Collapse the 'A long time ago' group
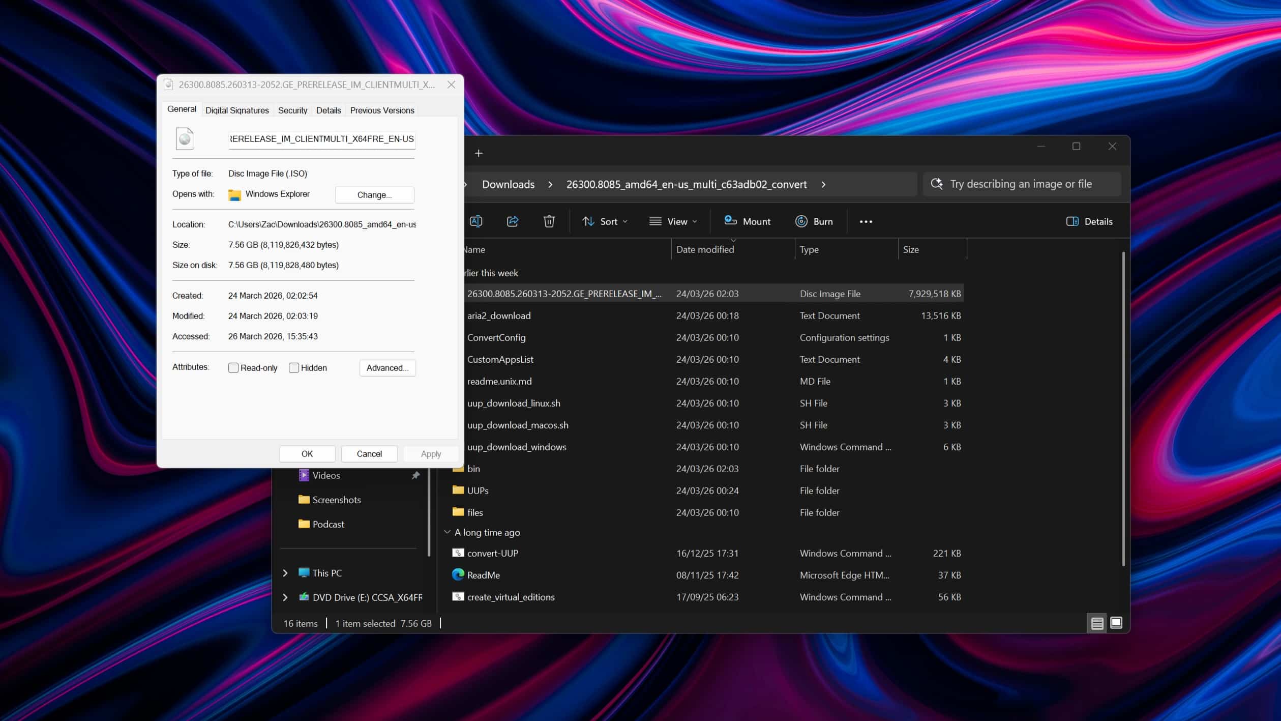Screen dimensions: 1281x721 coord(448,532)
